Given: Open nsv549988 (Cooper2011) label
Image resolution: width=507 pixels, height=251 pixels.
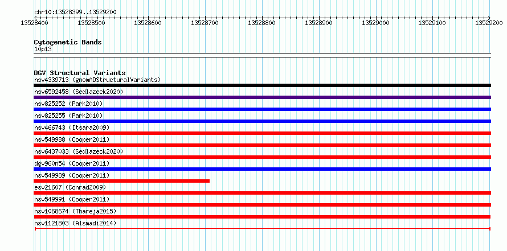Looking at the screenshot, I should [x=72, y=139].
